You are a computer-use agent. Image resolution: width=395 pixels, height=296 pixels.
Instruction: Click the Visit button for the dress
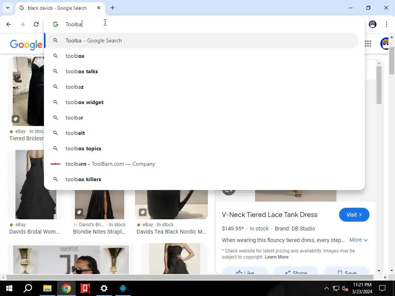point(354,215)
